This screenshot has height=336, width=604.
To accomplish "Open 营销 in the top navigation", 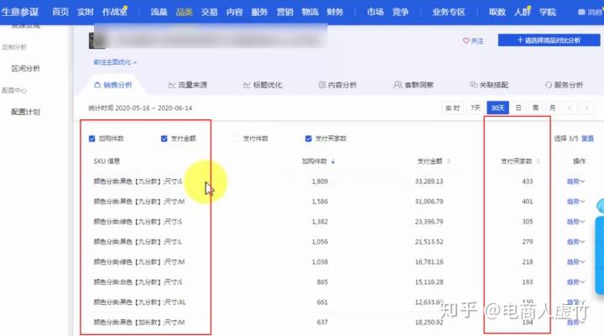I will click(284, 12).
